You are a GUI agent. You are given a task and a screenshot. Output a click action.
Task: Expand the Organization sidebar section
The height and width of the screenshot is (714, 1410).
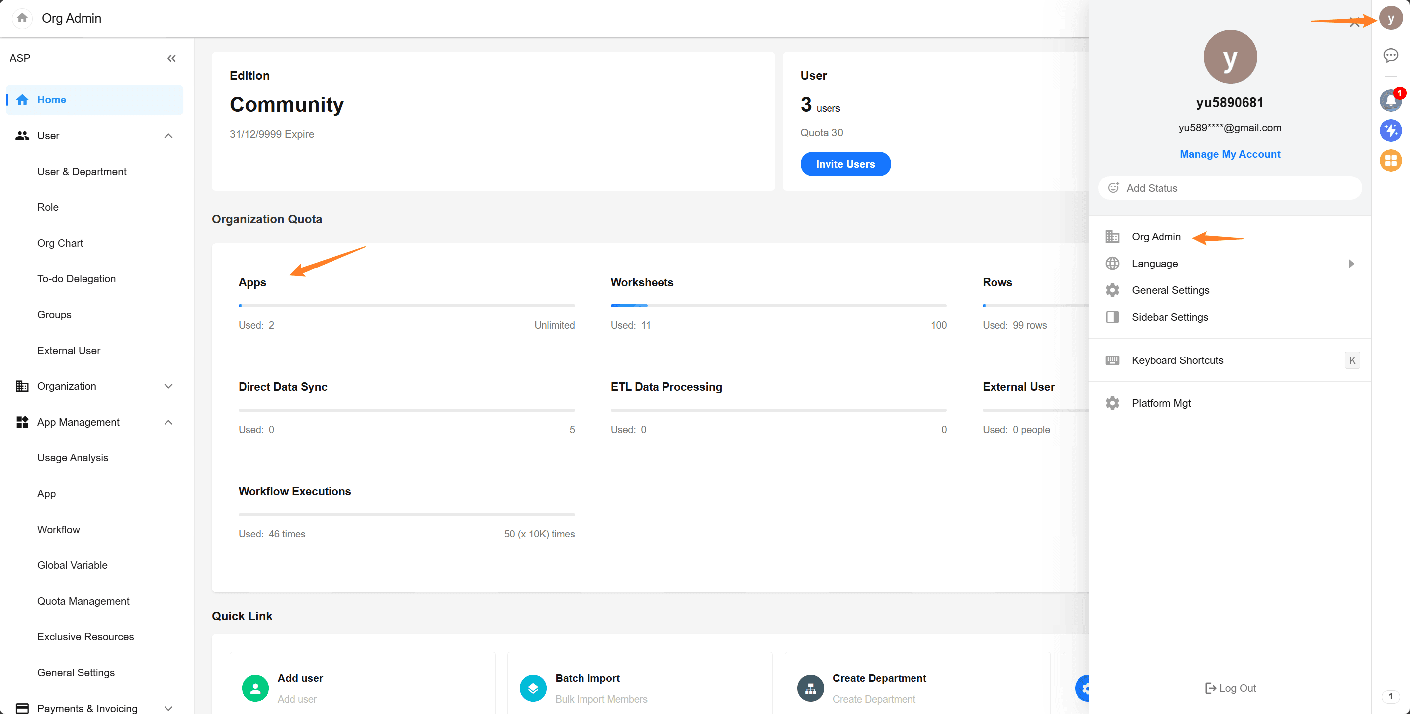(168, 386)
